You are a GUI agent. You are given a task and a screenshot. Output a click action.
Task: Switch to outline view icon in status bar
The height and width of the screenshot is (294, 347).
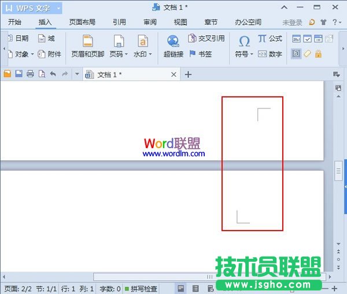pyautogui.click(x=195, y=288)
